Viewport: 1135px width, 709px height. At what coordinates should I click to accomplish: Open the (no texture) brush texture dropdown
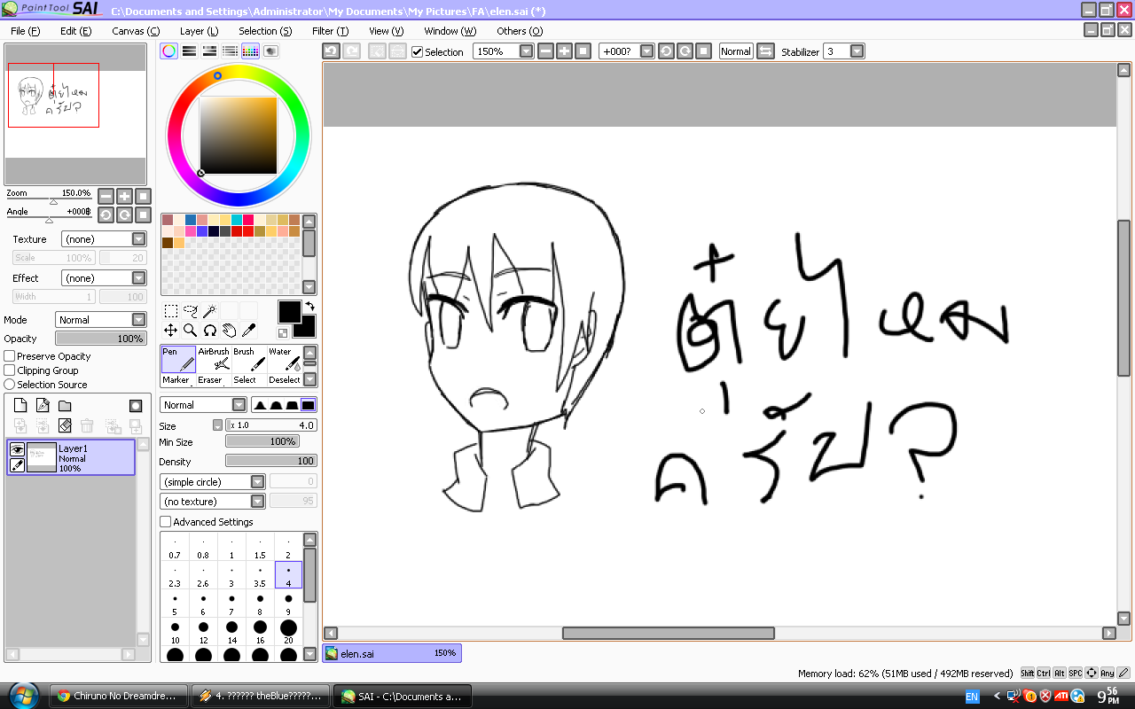(x=257, y=502)
